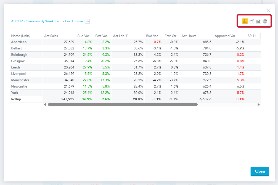This screenshot has height=185, width=278.
Task: Sort by Name (Units) column header
Action: coord(21,36)
